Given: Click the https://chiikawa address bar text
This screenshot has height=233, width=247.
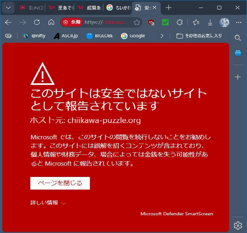Looking at the screenshot, I should (x=106, y=22).
